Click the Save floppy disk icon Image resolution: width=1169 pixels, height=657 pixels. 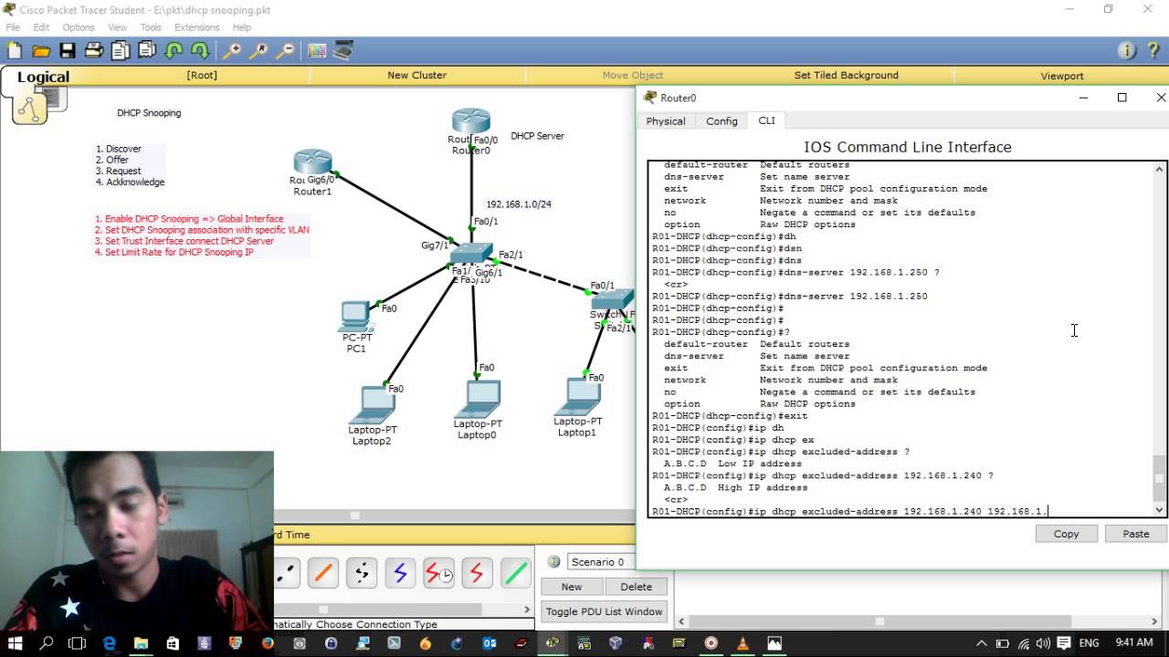[68, 51]
